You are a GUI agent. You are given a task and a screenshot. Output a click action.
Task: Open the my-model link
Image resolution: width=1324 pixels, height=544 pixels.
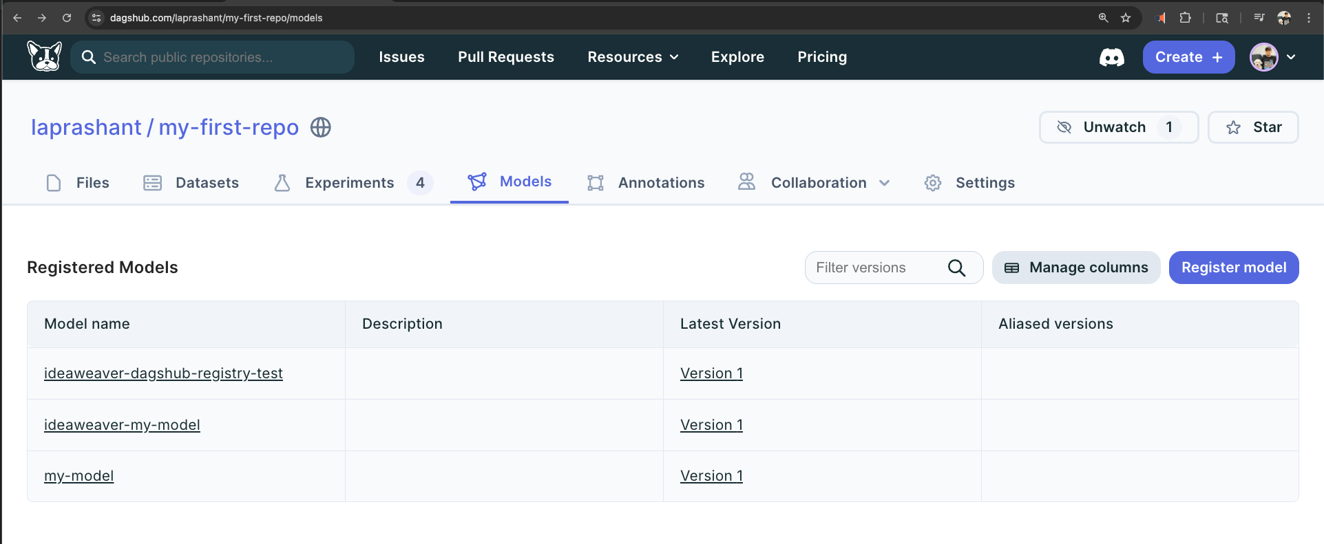pyautogui.click(x=78, y=476)
